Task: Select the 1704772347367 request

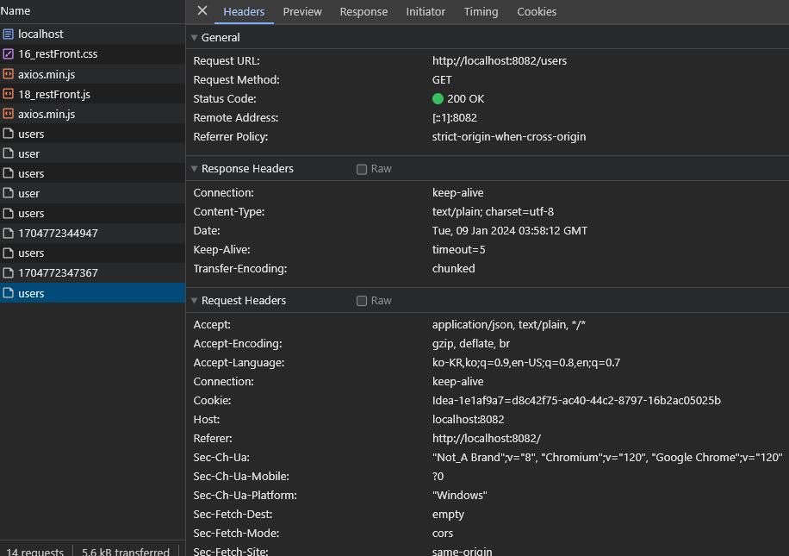Action: tap(92, 273)
